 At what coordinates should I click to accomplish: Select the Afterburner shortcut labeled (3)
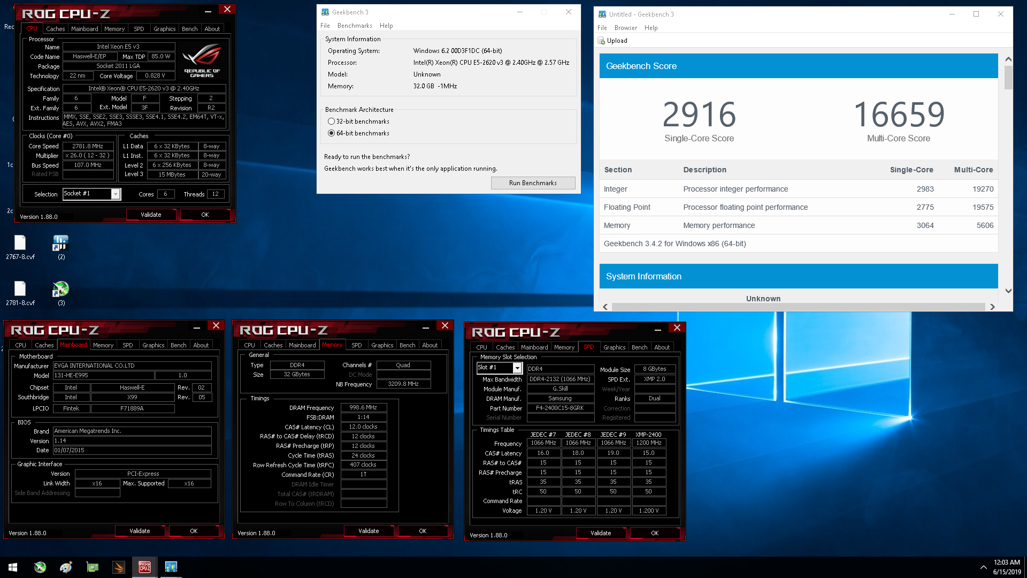61,293
